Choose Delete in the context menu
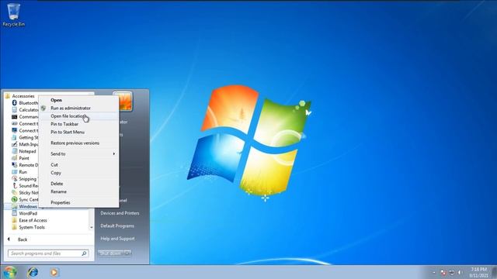 coord(78,184)
